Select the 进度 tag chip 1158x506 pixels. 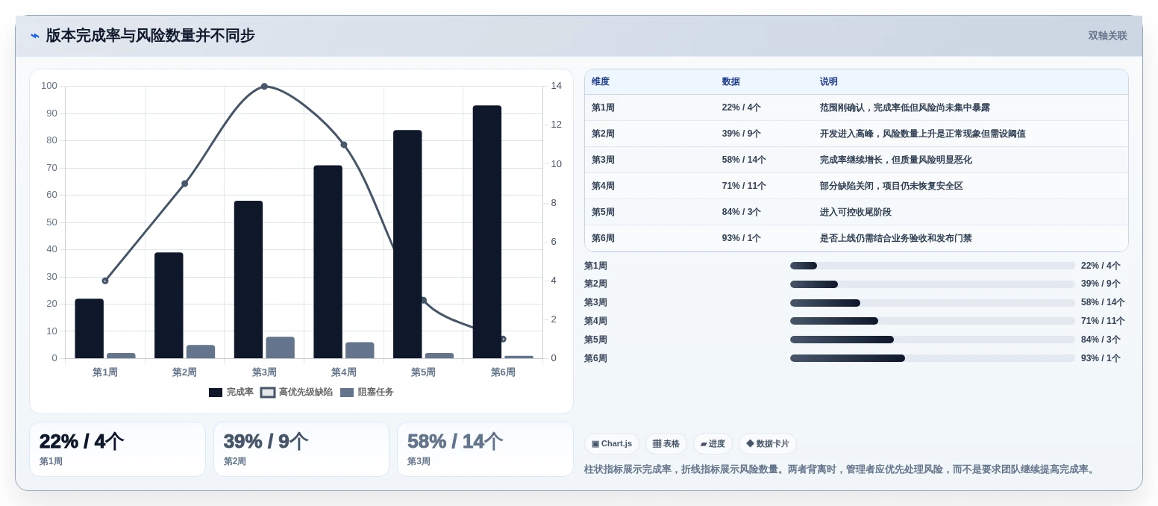pyautogui.click(x=713, y=443)
